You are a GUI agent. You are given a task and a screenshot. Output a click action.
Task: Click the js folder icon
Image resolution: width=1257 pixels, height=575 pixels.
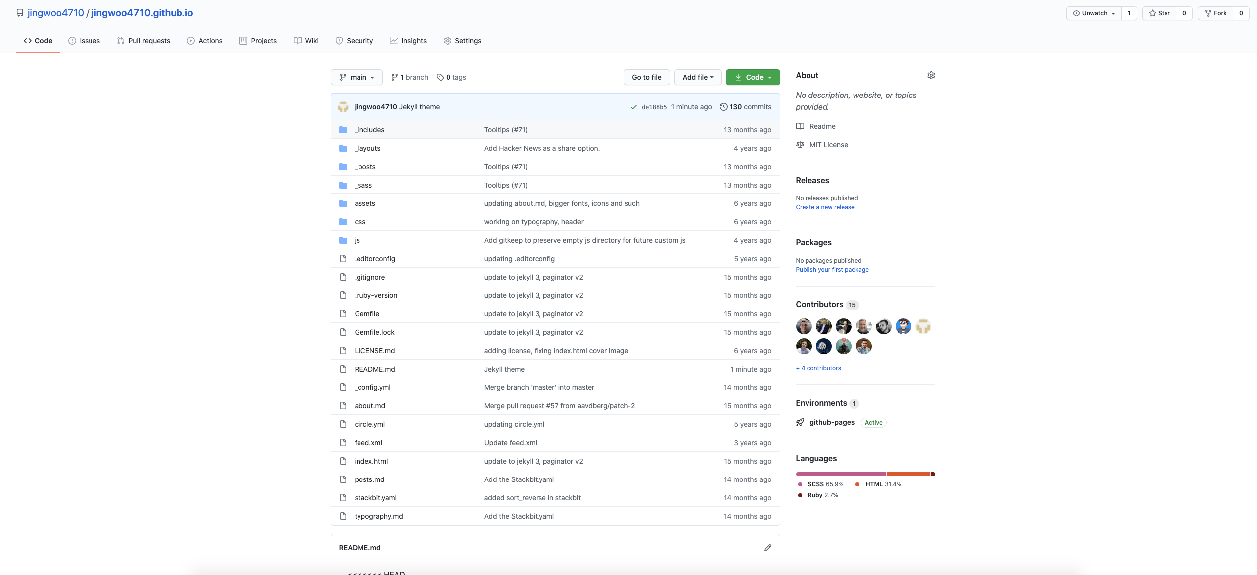tap(343, 240)
